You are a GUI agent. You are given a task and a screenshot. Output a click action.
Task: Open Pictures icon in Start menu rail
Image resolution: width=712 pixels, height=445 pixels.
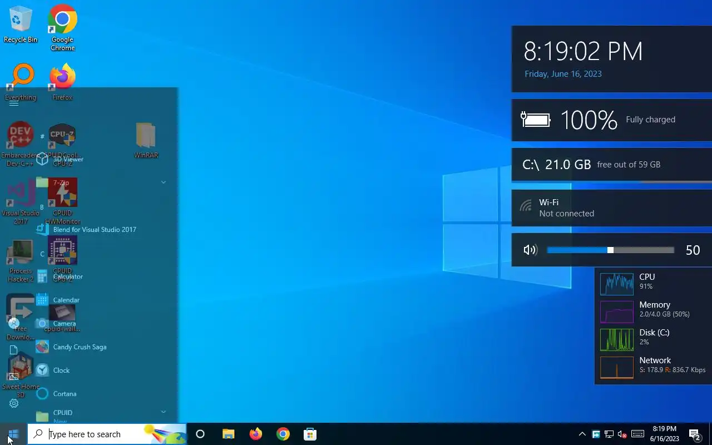[x=14, y=377]
